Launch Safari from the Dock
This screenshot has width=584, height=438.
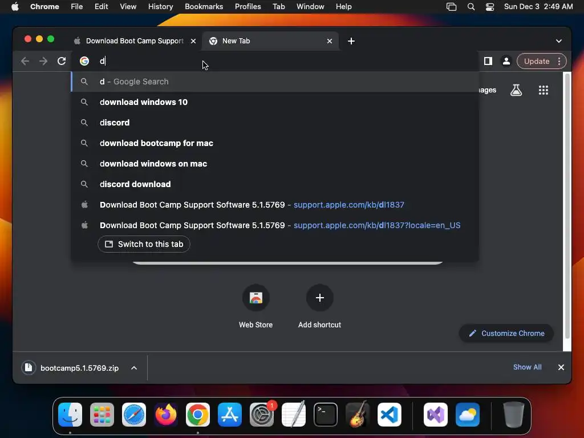click(134, 415)
